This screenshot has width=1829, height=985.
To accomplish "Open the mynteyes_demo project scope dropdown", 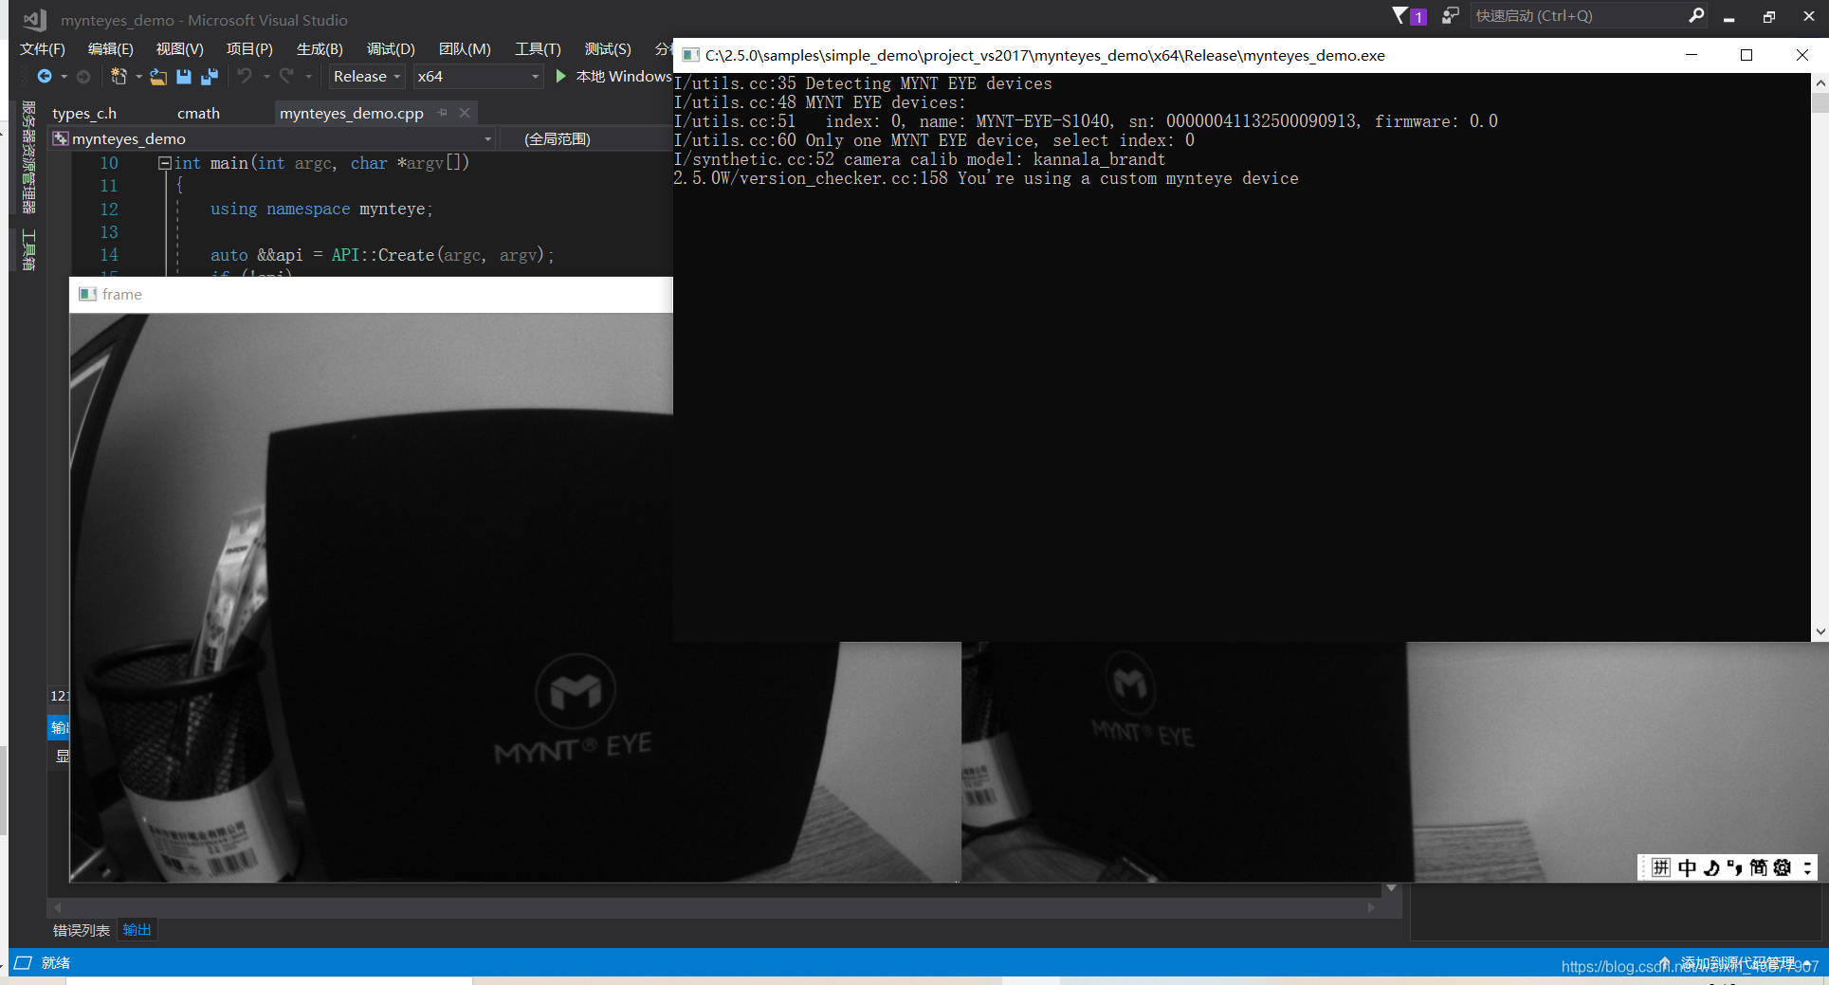I will pos(273,139).
